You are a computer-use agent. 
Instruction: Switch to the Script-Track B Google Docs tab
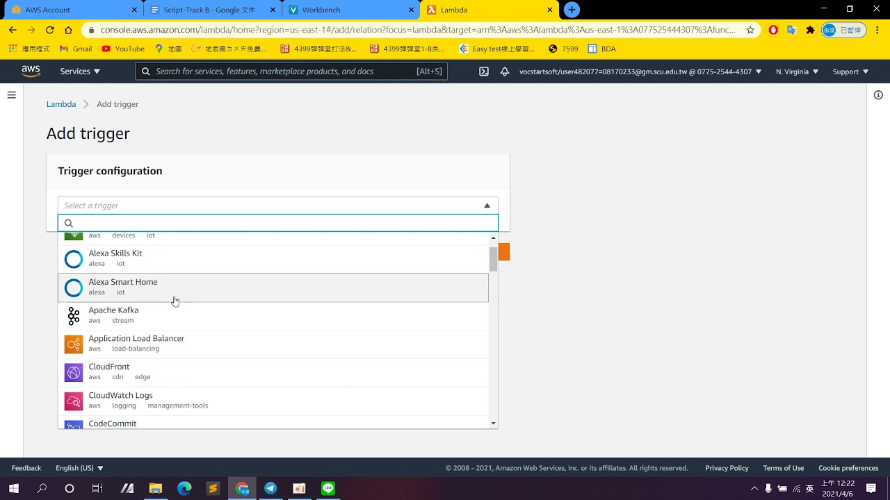212,10
